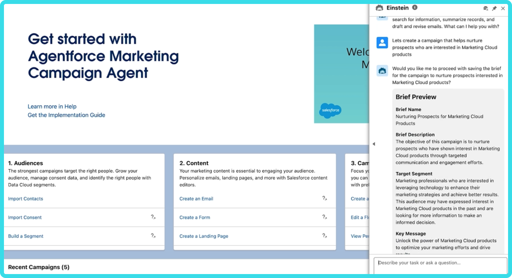Click the user avatar beside the campaign request

pyautogui.click(x=382, y=42)
